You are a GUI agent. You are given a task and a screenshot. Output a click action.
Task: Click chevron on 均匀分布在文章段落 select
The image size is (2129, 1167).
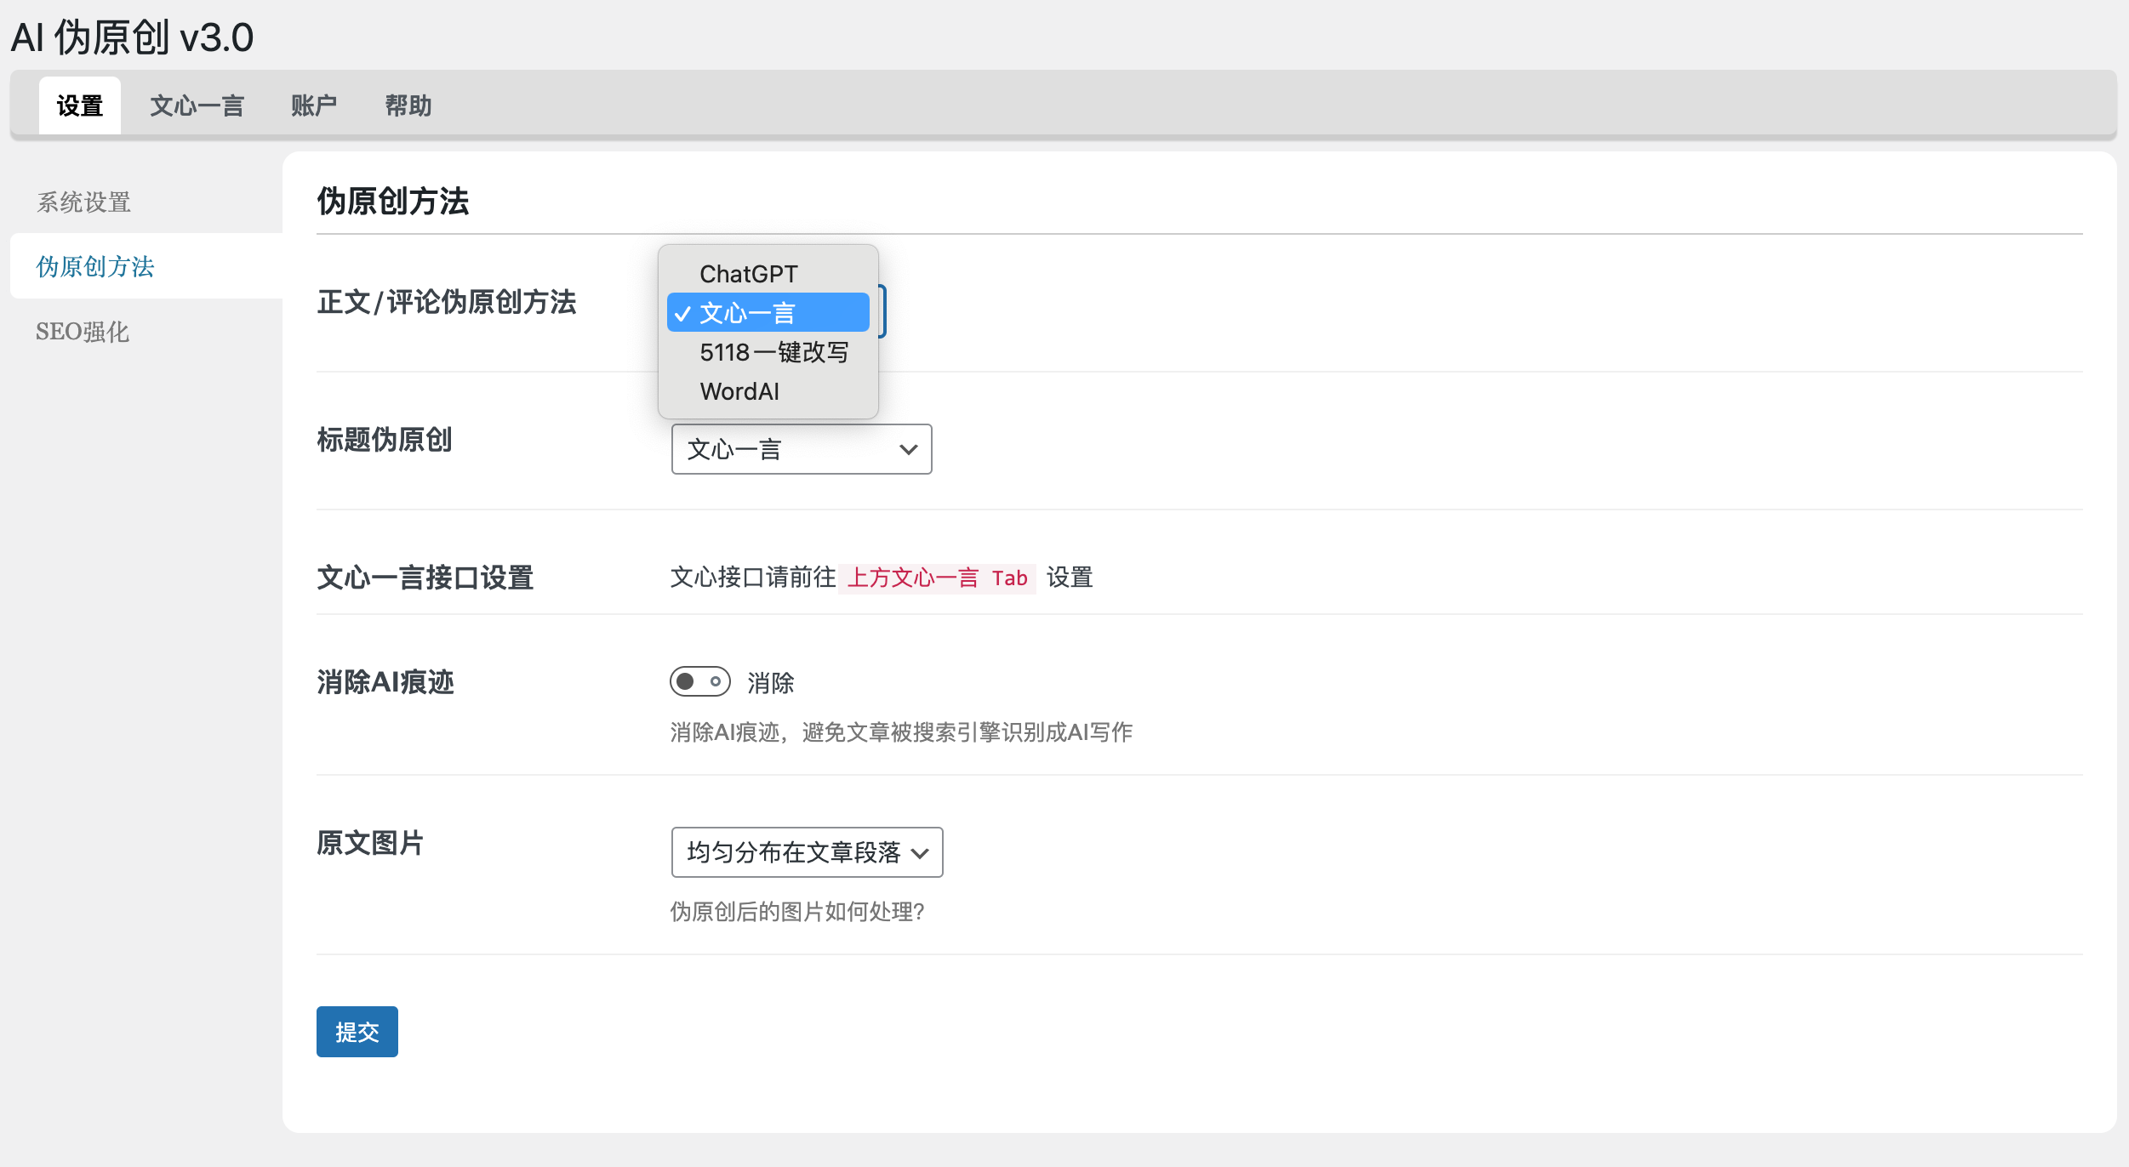920,853
